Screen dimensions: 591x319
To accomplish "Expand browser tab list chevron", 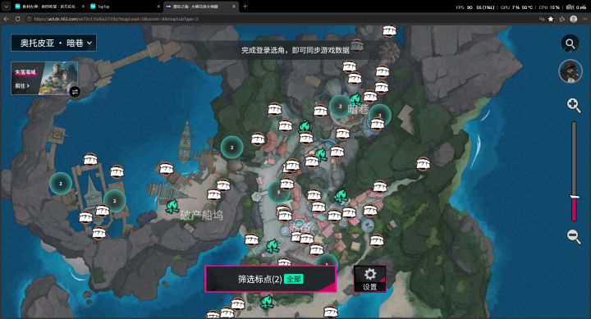I will pyautogui.click(x=6, y=7).
